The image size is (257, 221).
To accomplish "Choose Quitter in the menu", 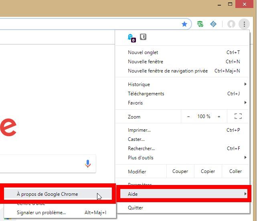I will pyautogui.click(x=182, y=207).
